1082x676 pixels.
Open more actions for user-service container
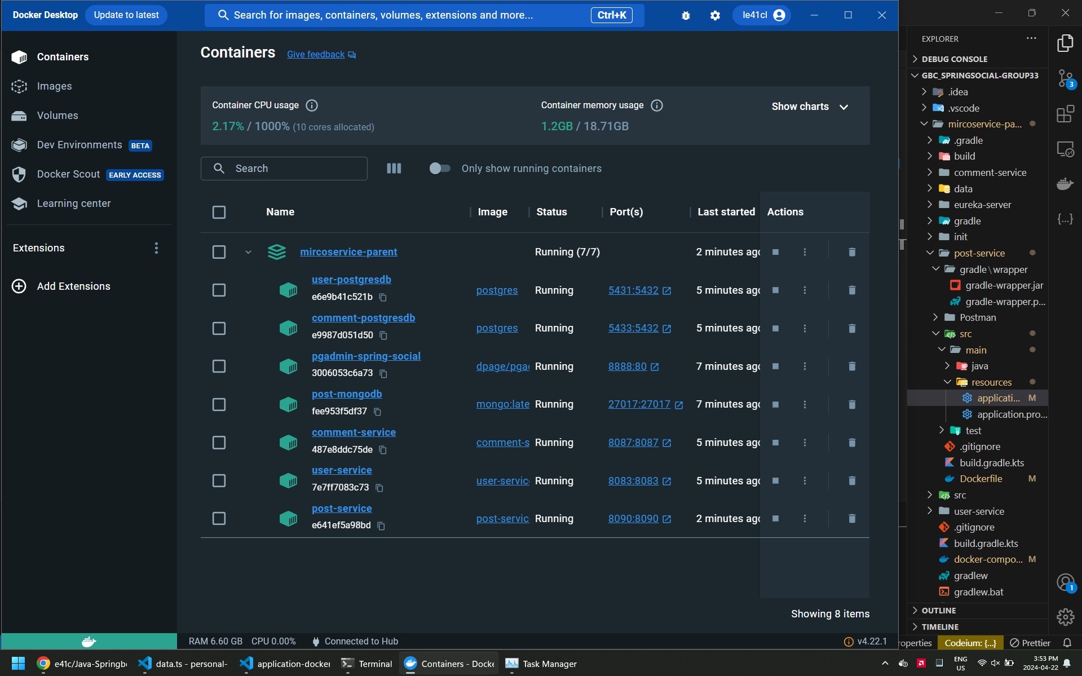click(x=805, y=480)
